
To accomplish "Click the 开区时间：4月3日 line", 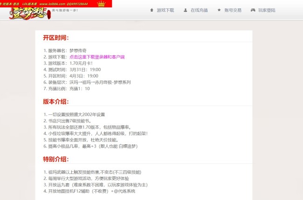I will [x=71, y=76].
